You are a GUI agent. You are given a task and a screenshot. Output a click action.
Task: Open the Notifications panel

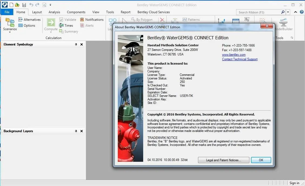[x=92, y=20]
